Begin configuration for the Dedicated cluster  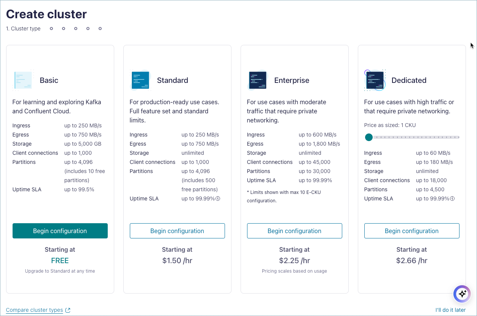click(x=412, y=230)
